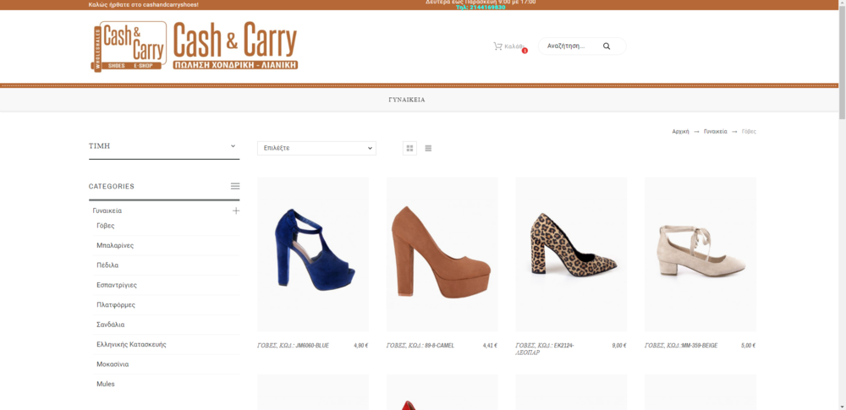Open JM6060-BLUE product title link

[293, 345]
